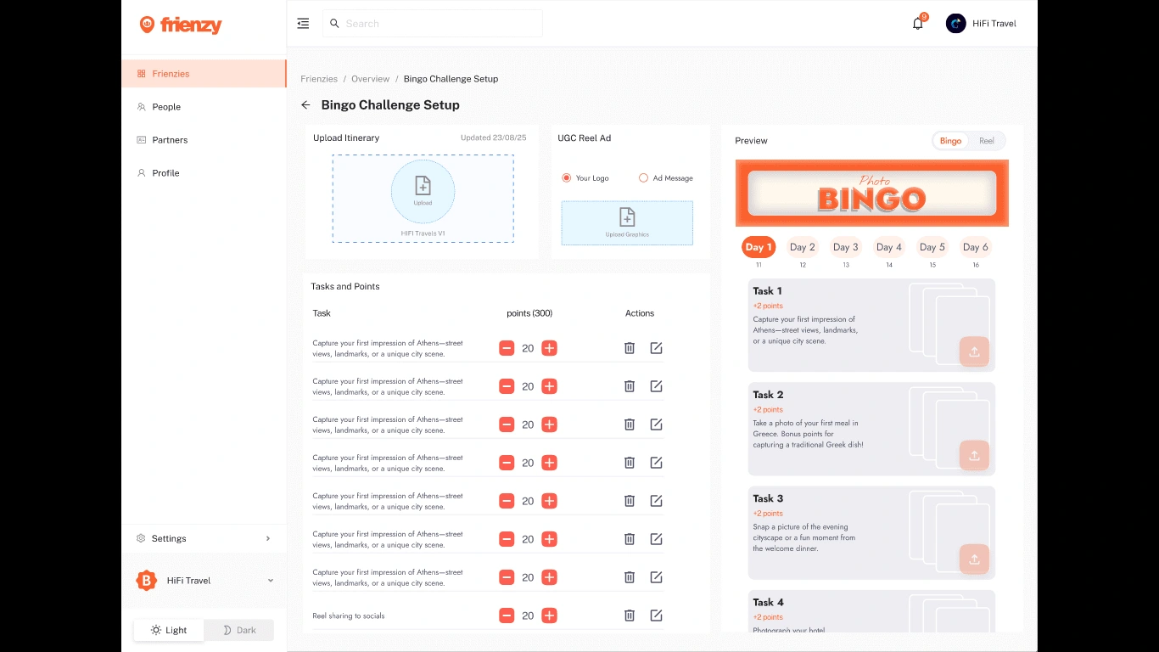The width and height of the screenshot is (1159, 652).
Task: Expand the Settings chevron in sidebar
Action: pyautogui.click(x=268, y=538)
